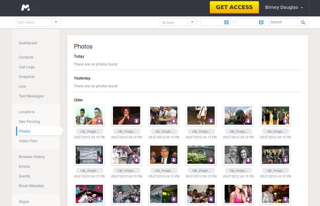Download the photo of man in green cap
Screen dimensions: 320x206
point(248,121)
